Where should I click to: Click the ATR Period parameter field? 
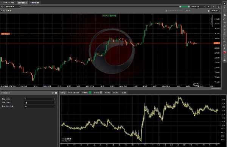(39, 103)
